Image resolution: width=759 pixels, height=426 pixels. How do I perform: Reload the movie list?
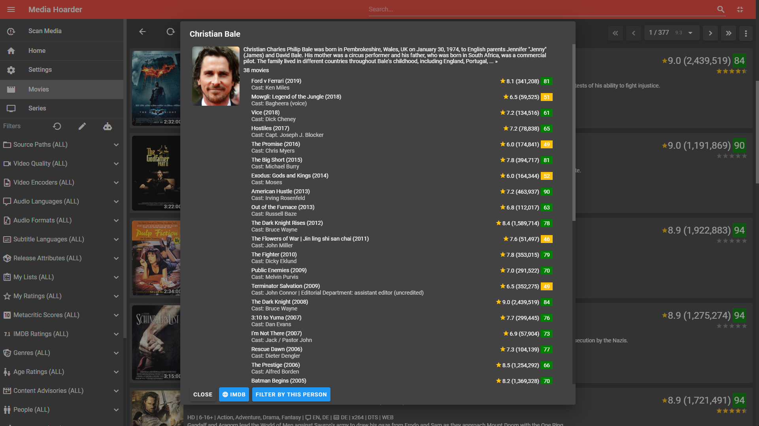click(170, 32)
